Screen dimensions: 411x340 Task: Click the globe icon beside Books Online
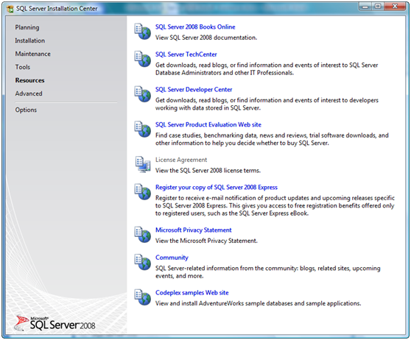pyautogui.click(x=143, y=32)
